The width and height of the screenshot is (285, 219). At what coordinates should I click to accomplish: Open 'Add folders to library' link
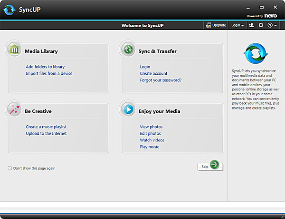point(45,67)
